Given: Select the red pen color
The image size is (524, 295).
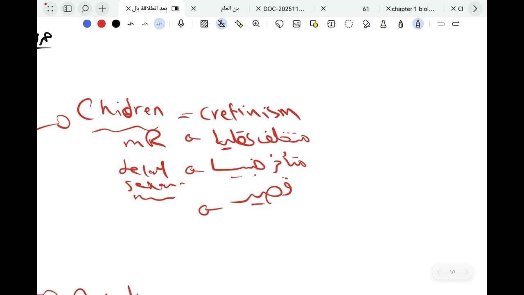Looking at the screenshot, I should (x=102, y=24).
